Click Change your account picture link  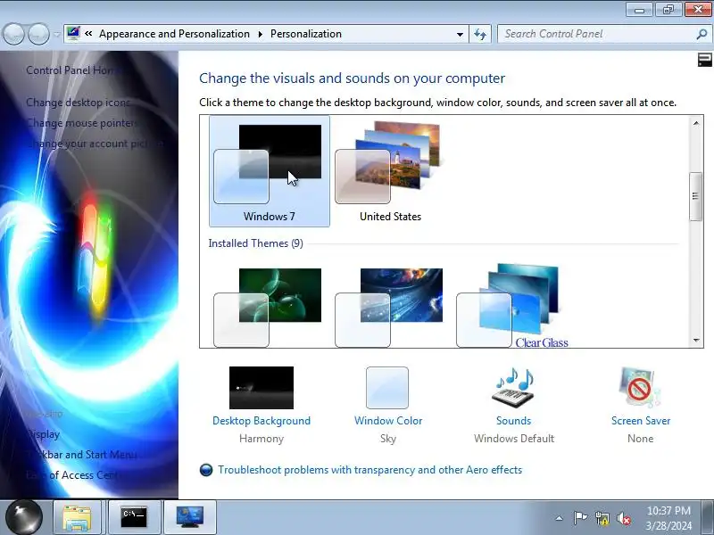pos(95,144)
